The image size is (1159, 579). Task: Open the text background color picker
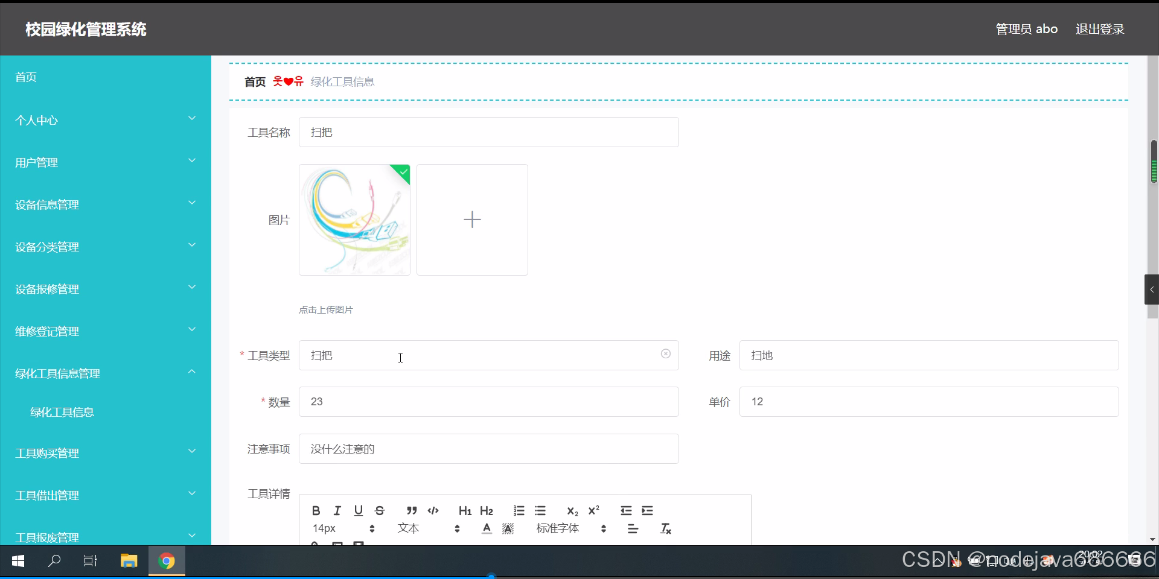tap(508, 529)
